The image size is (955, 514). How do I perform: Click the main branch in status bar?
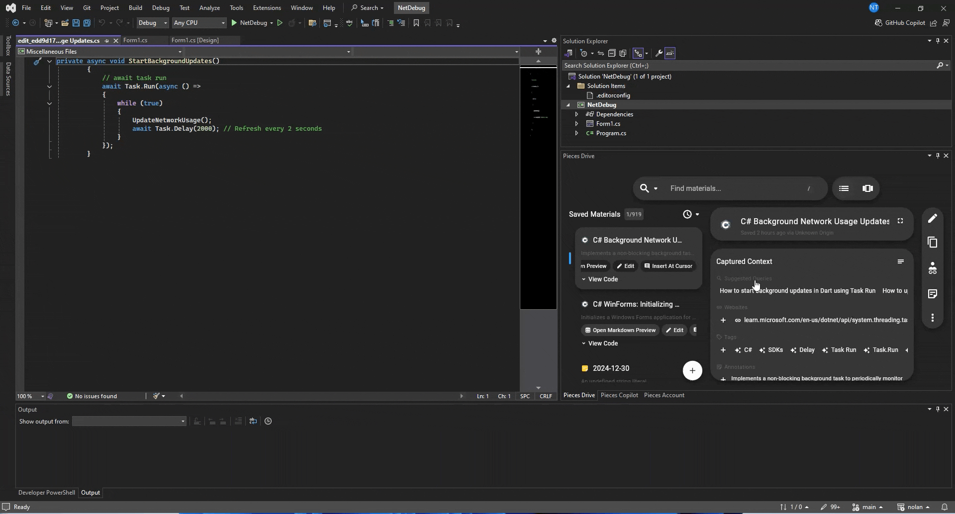point(868,507)
